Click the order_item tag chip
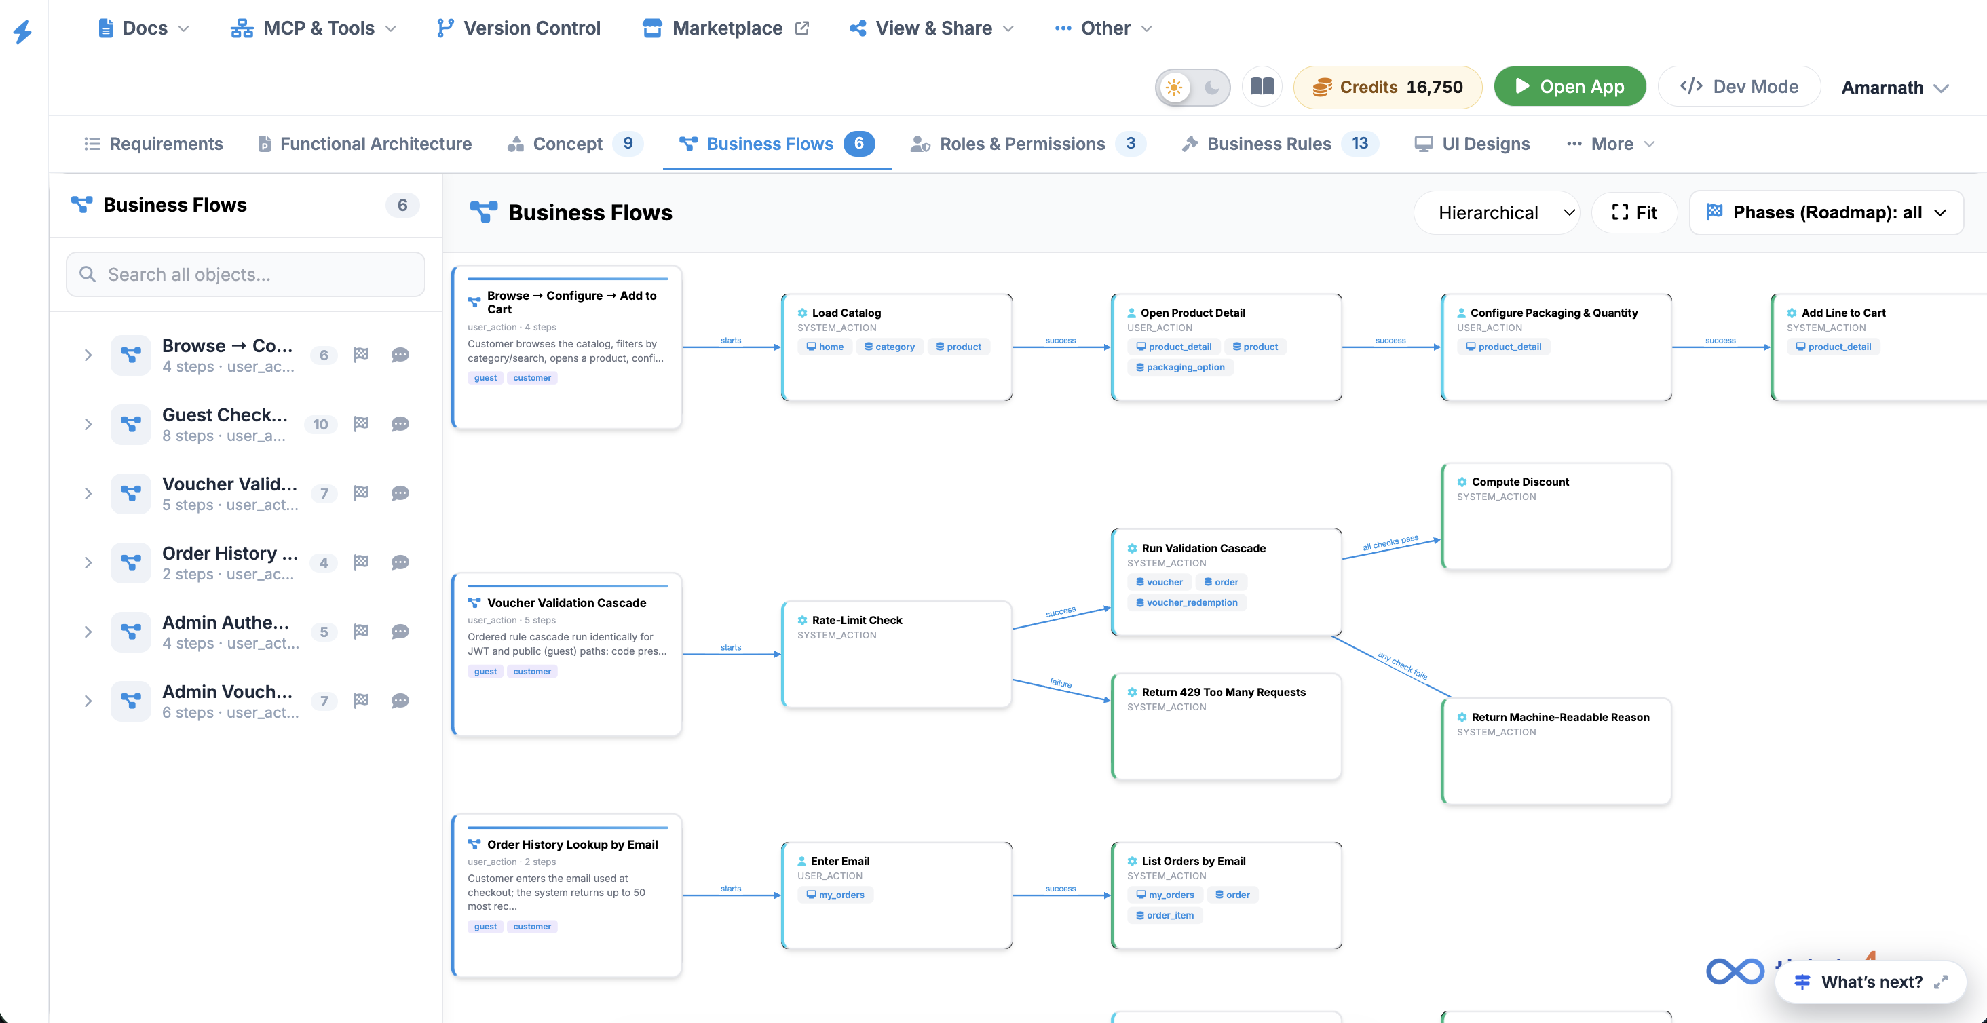The width and height of the screenshot is (1987, 1023). coord(1165,915)
